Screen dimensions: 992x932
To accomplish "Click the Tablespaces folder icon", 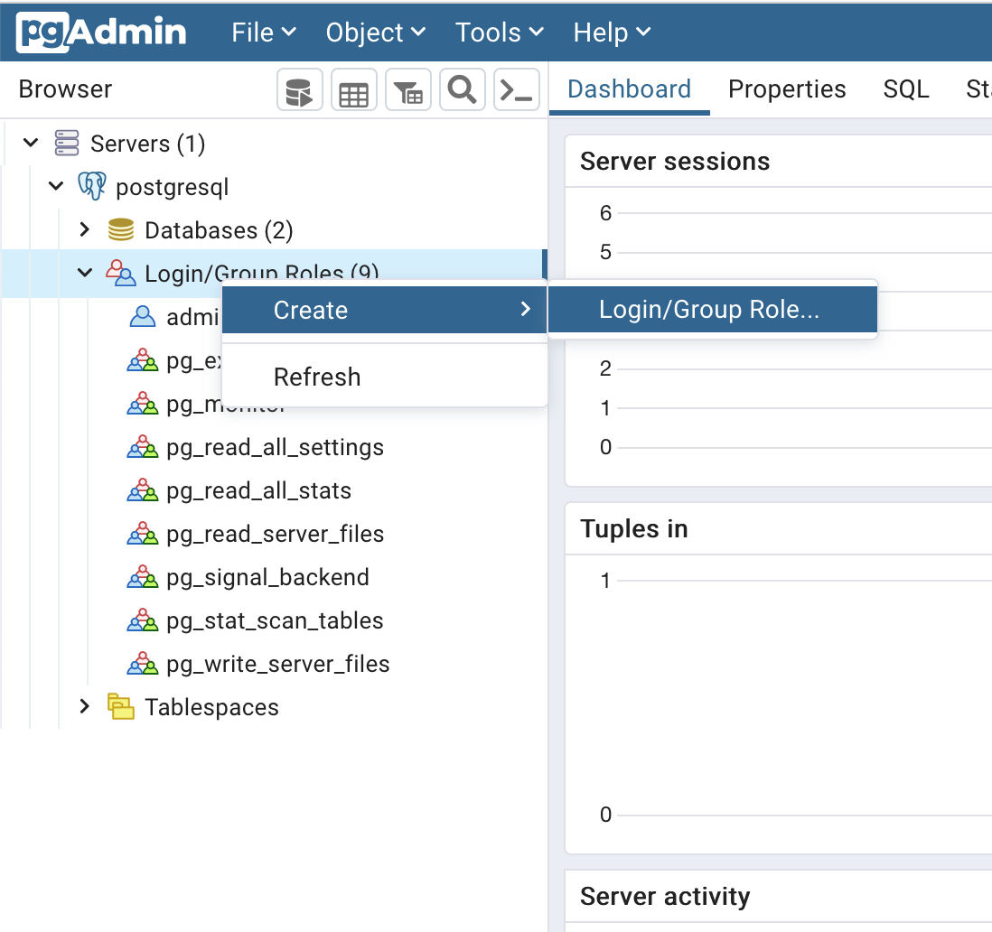I will pos(121,707).
